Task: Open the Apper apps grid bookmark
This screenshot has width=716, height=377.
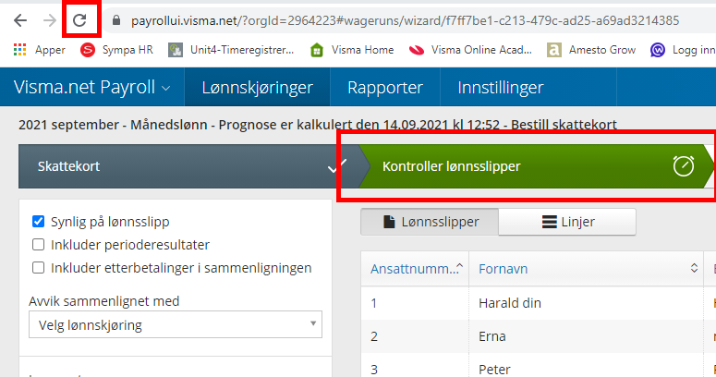Action: (x=40, y=50)
